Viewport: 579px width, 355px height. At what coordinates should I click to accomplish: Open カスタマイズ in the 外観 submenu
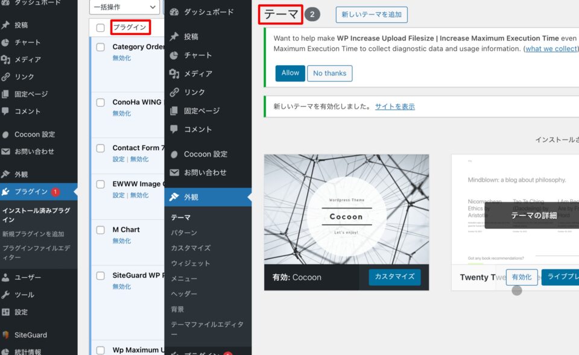click(191, 248)
